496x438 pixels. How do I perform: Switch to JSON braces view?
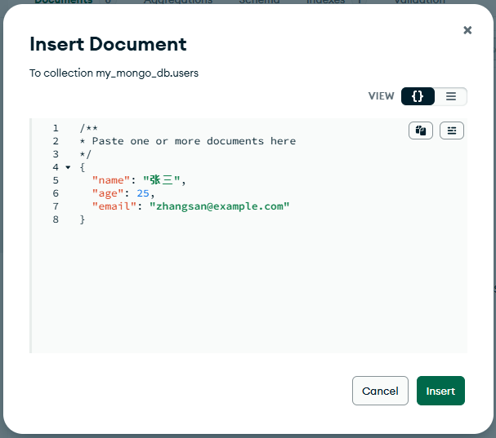click(x=418, y=96)
